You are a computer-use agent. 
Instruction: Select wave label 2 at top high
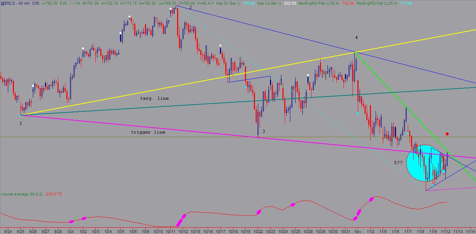pos(190,7)
